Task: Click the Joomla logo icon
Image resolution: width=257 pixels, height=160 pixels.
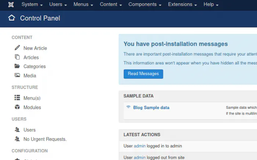Action: coord(11,4)
